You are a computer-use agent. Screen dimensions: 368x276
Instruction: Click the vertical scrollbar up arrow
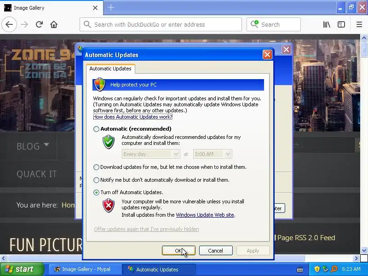[x=364, y=38]
